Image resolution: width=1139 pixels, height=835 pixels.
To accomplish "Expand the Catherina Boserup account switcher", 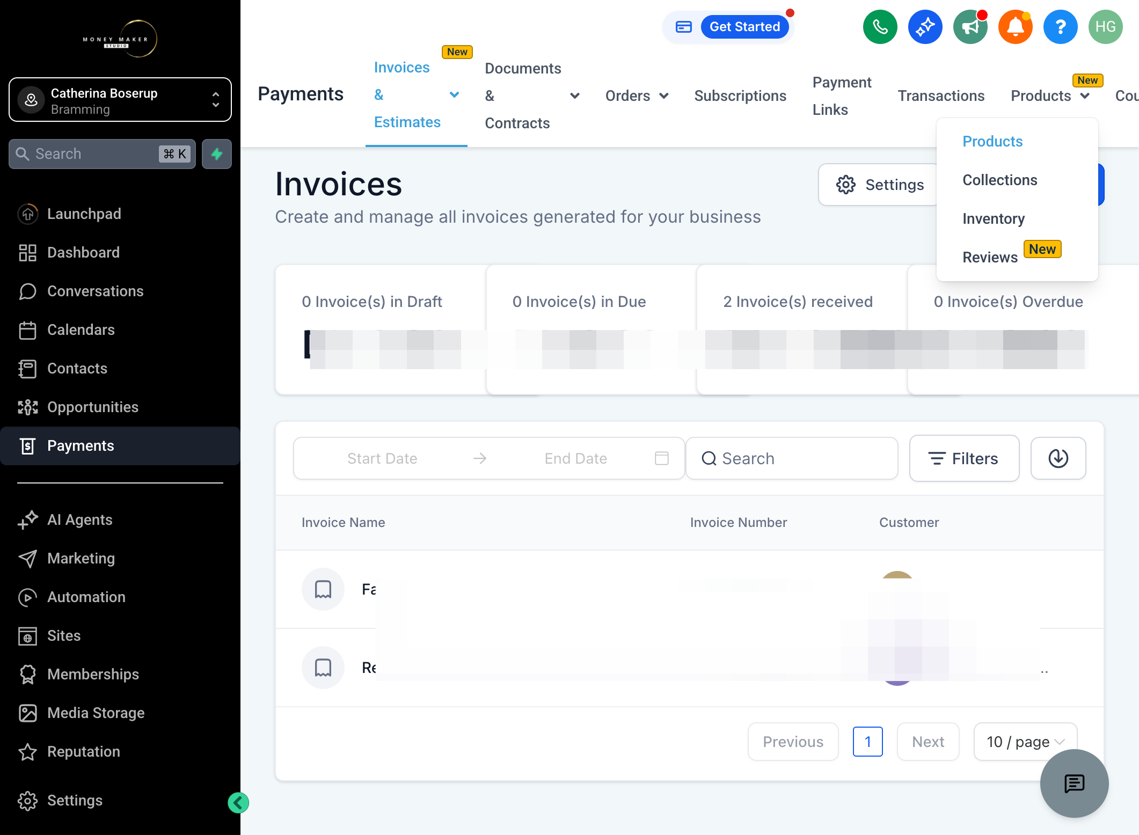I will point(120,100).
